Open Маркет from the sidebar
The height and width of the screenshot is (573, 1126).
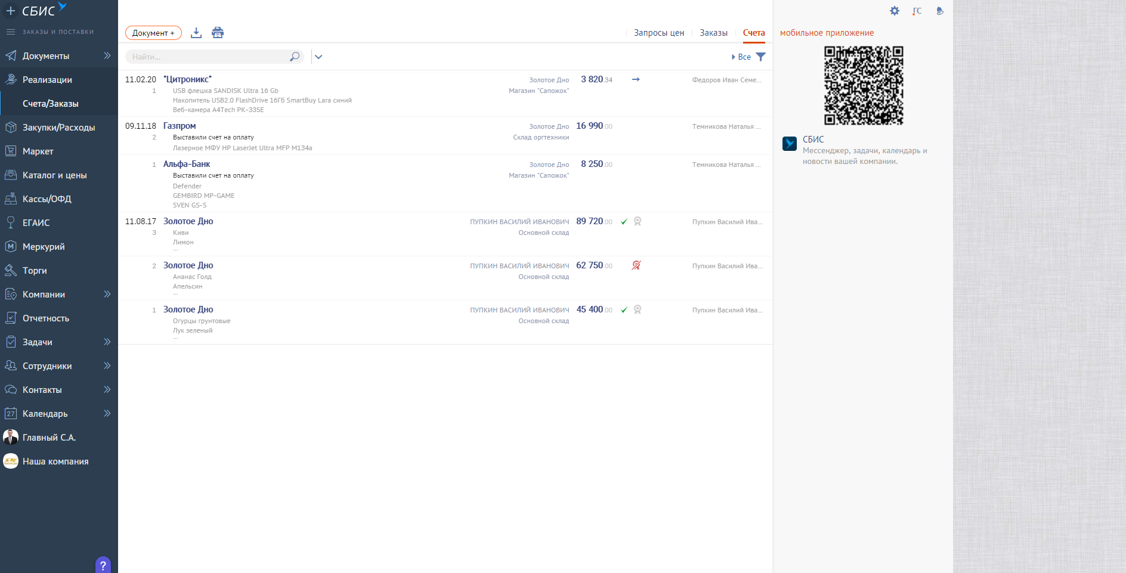tap(38, 151)
